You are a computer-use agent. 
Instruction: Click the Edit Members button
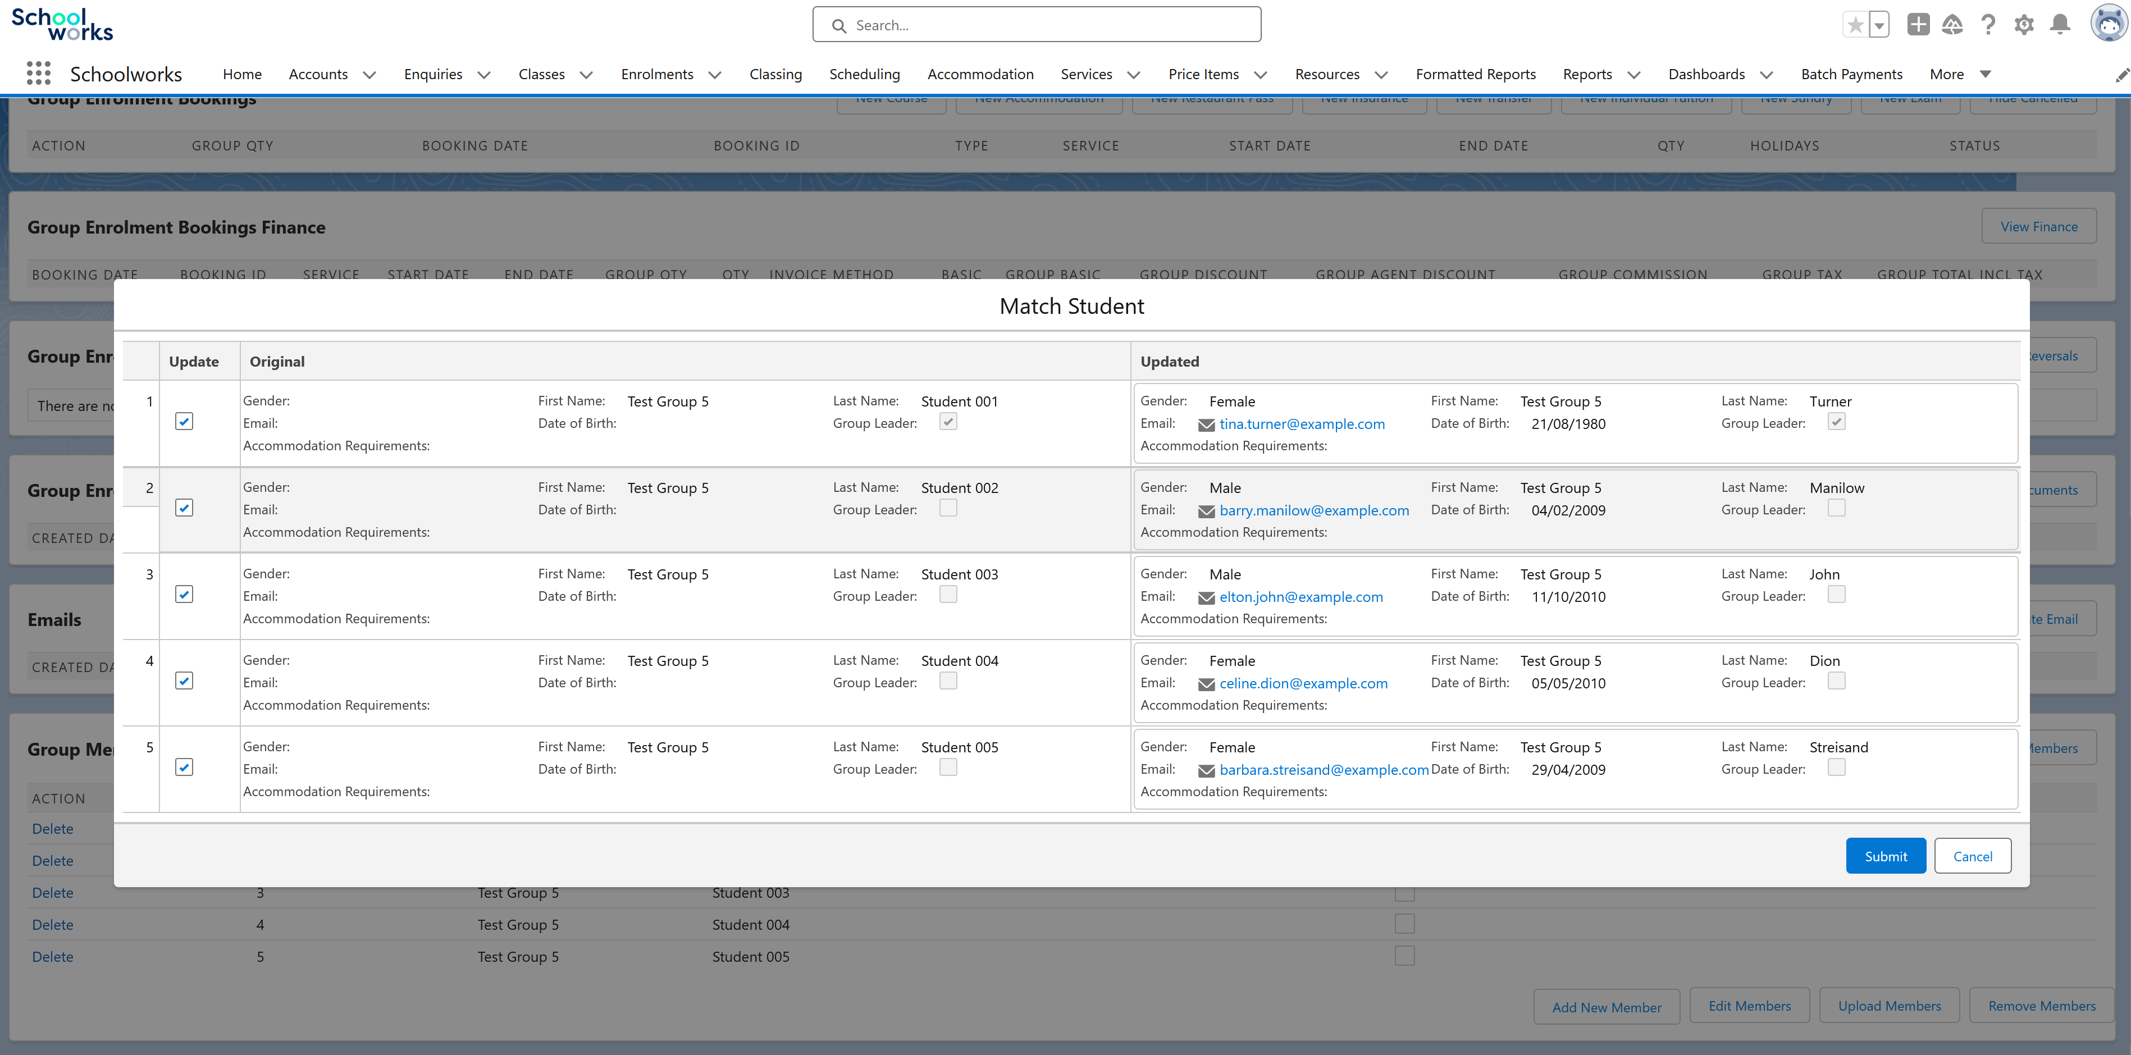[x=1749, y=1006]
